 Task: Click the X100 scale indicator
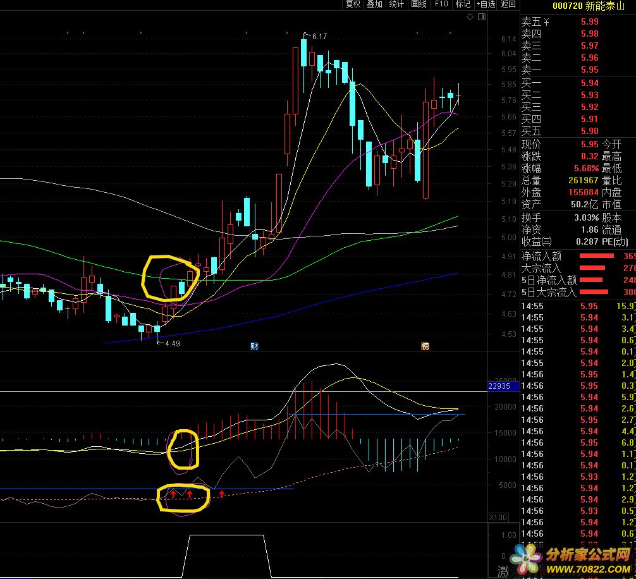coord(498,518)
